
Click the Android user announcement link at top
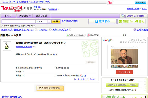pyautogui.click(x=27, y=2)
